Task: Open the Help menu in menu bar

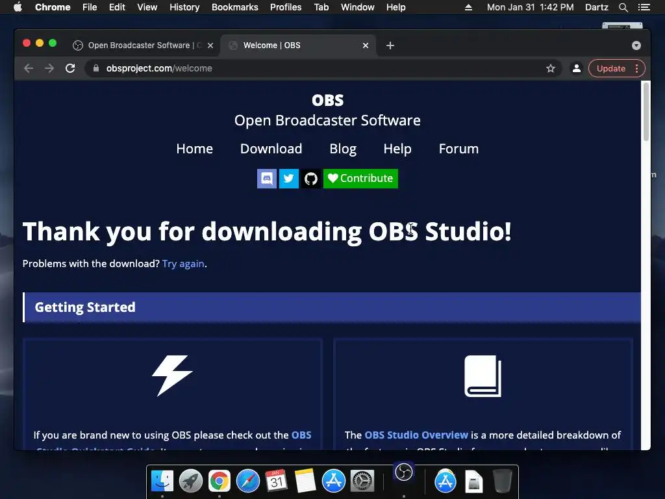Action: 395,7
